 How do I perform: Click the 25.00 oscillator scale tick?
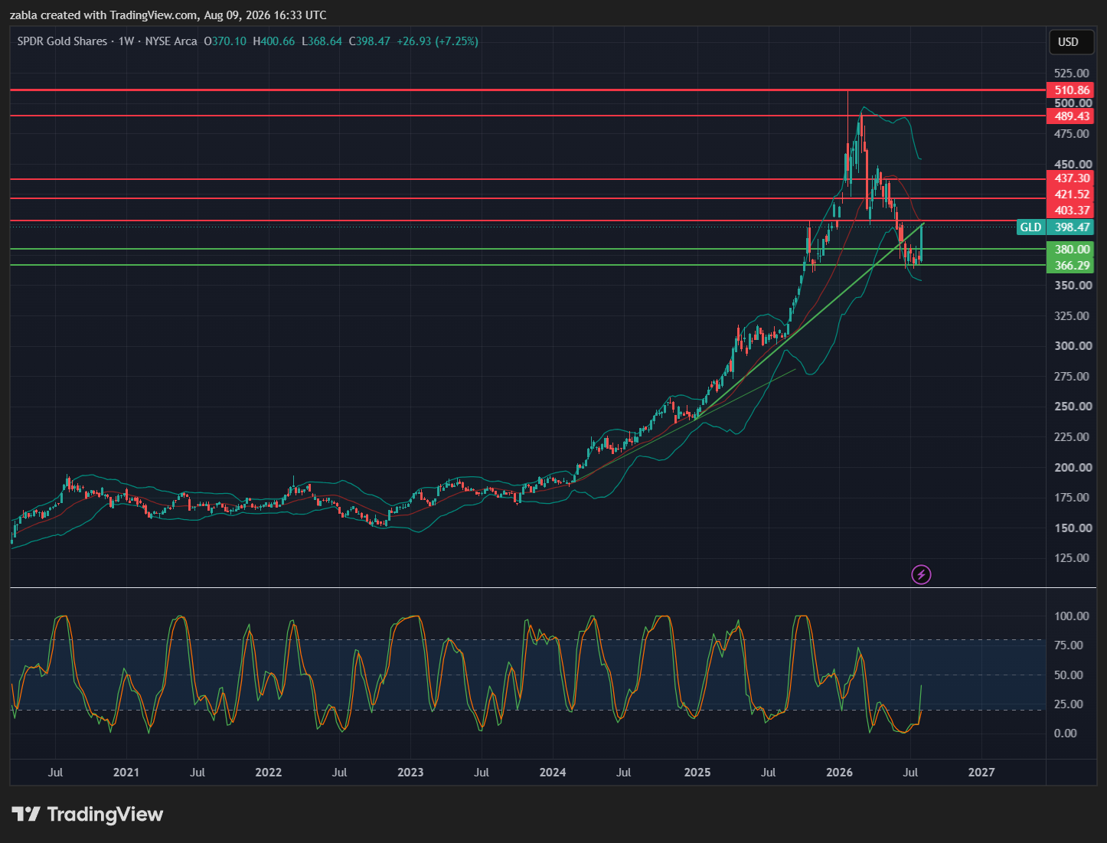click(x=1069, y=704)
